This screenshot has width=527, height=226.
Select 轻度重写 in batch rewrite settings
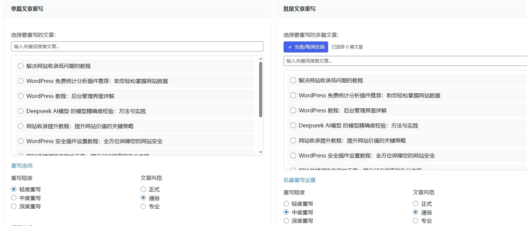click(286, 204)
